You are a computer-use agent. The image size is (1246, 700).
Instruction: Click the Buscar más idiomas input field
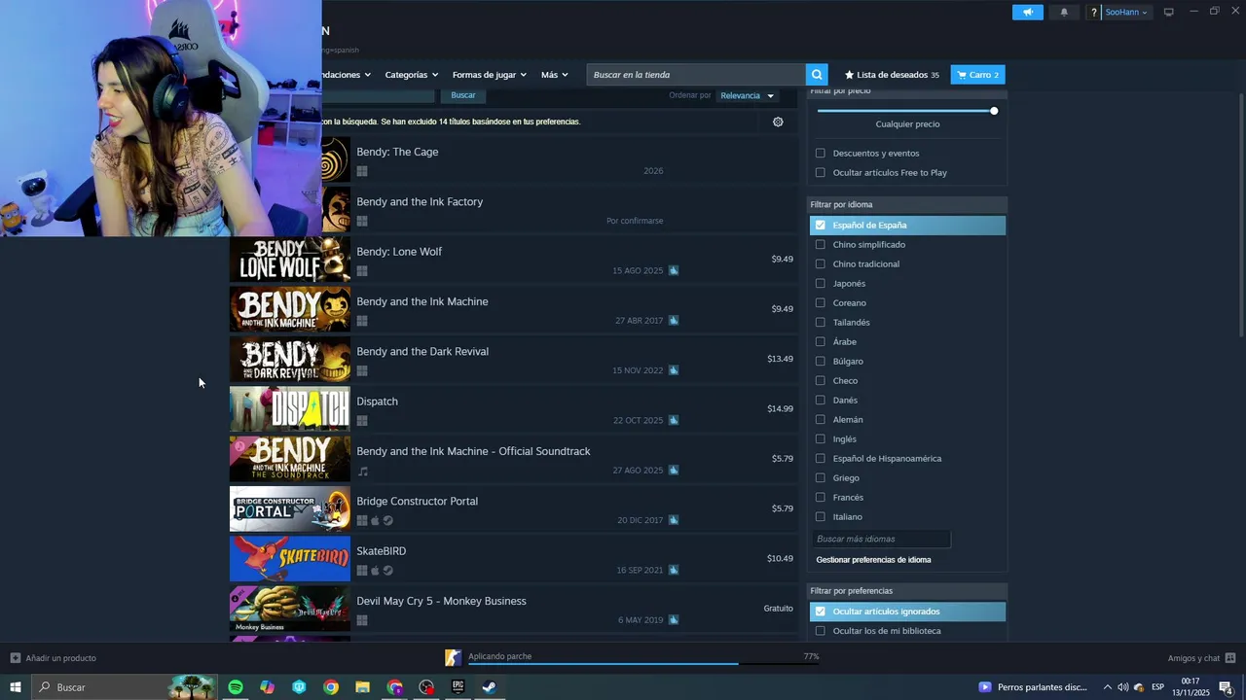(882, 539)
